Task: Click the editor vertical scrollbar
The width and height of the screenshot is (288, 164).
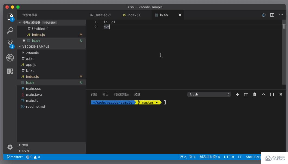Action: 284,52
